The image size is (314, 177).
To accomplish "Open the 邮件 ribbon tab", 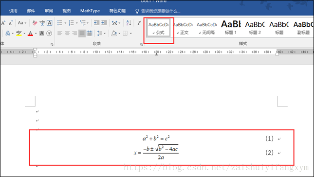I will click(31, 11).
